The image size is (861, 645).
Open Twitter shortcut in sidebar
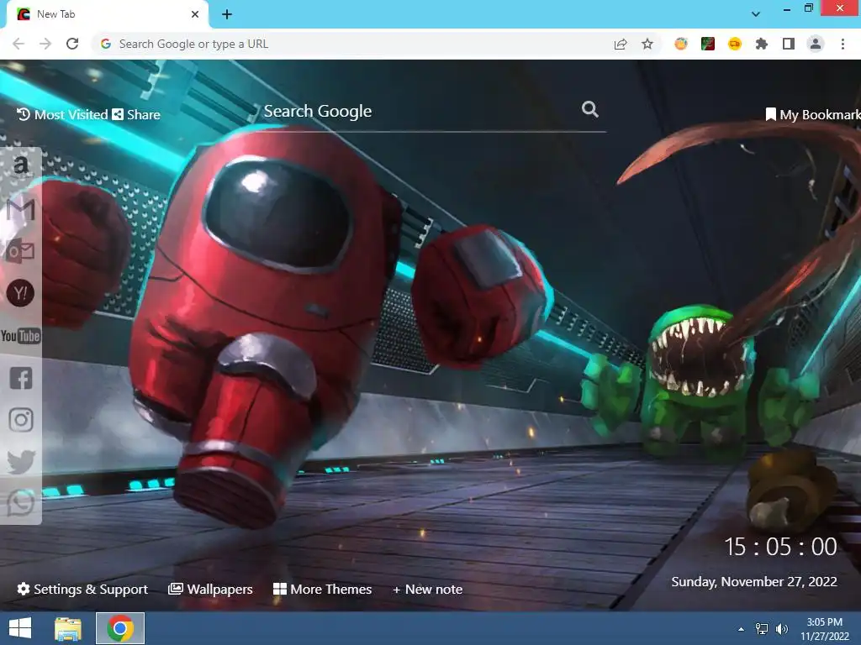[x=21, y=462]
